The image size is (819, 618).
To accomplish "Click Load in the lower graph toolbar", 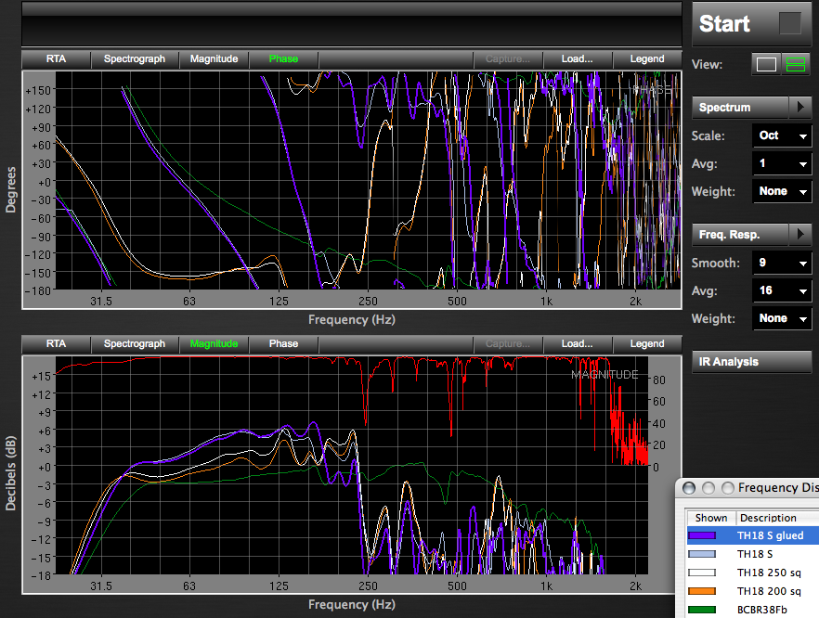I will click(578, 344).
